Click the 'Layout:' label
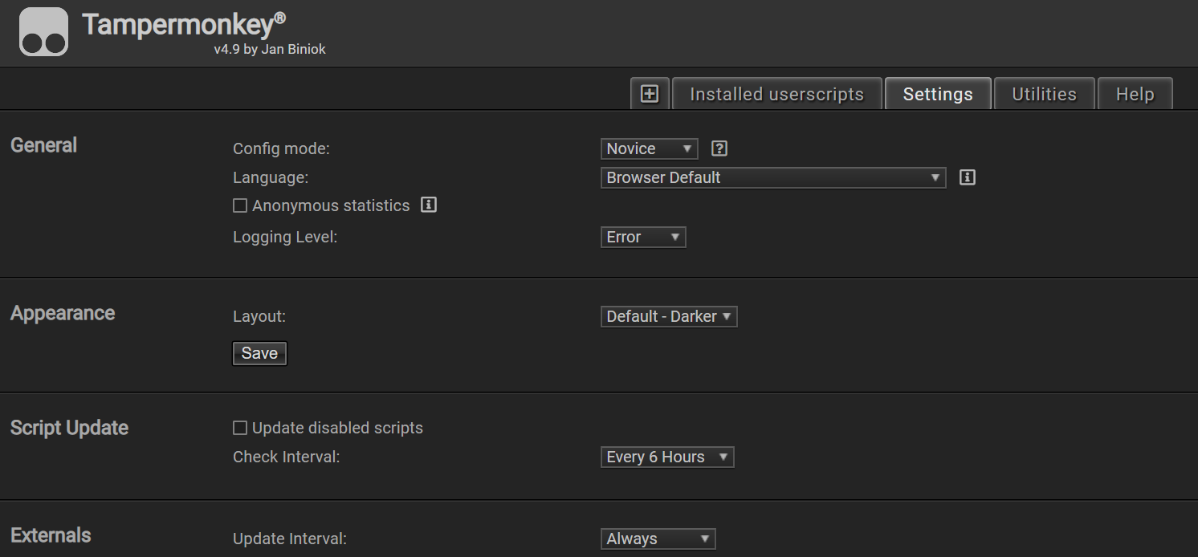Screen dimensions: 1198x557 pos(259,316)
